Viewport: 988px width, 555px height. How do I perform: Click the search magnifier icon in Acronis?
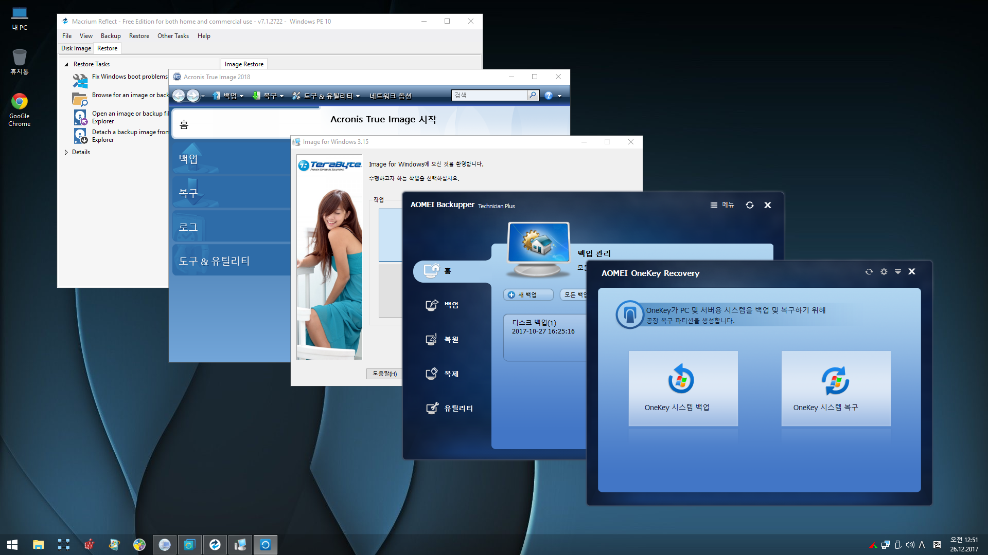point(533,96)
